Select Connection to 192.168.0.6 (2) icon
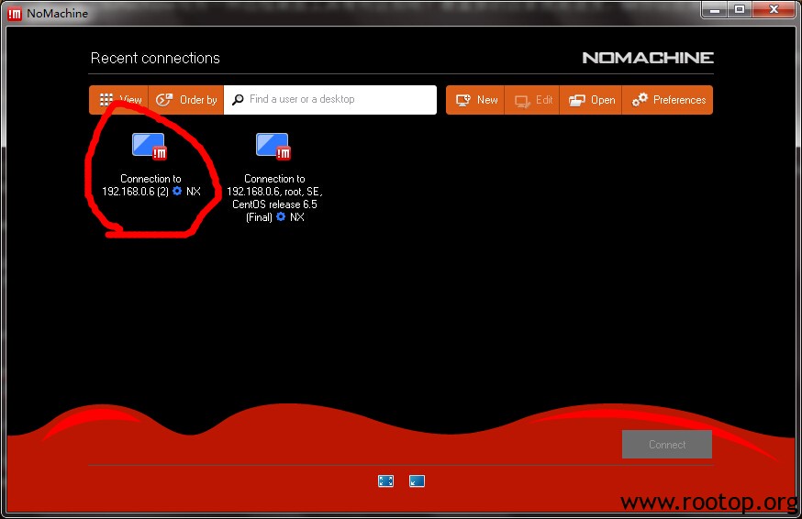This screenshot has height=519, width=802. pyautogui.click(x=150, y=147)
